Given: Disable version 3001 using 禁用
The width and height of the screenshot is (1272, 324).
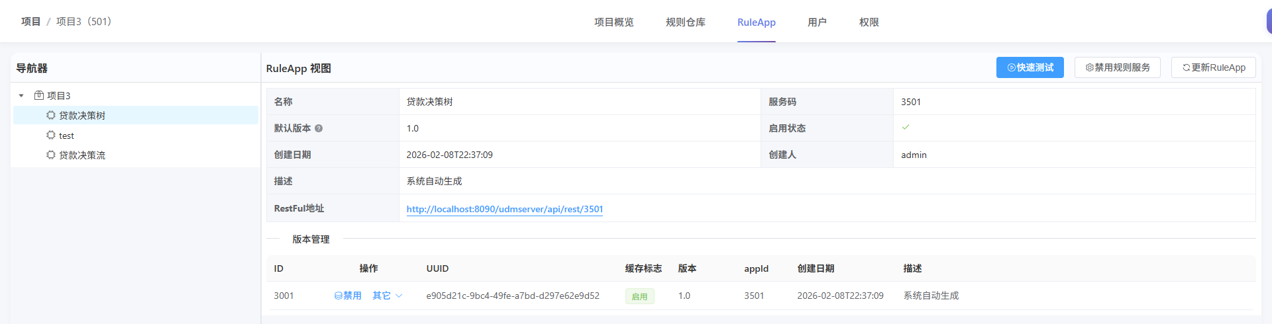Looking at the screenshot, I should pyautogui.click(x=348, y=296).
